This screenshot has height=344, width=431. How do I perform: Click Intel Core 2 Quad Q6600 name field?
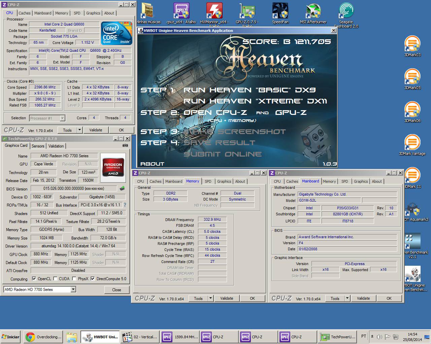pos(64,24)
